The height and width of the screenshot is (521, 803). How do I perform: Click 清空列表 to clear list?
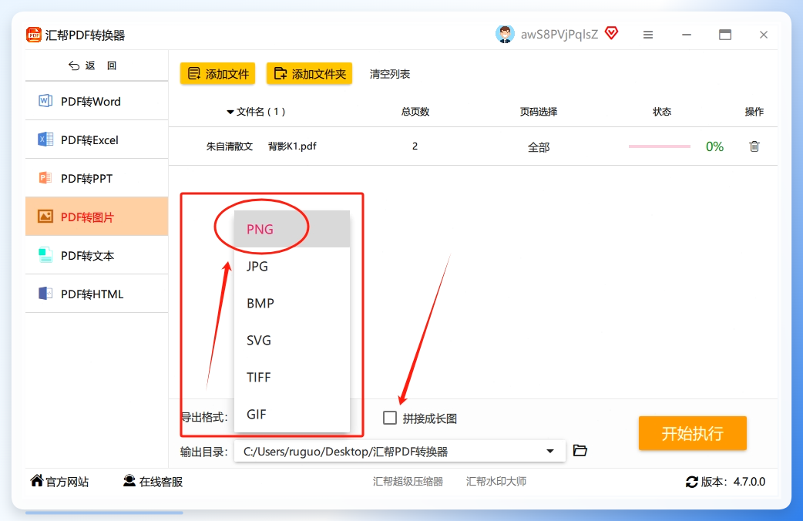[x=390, y=74]
